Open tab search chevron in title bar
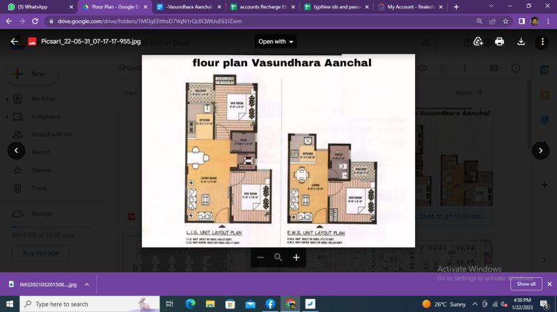This screenshot has width=557, height=312. pyautogui.click(x=492, y=6)
